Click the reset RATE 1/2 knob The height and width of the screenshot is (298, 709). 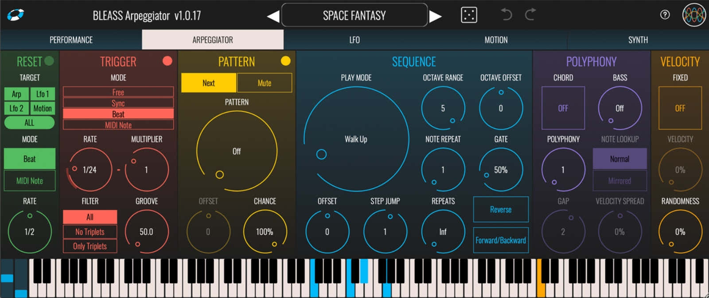30,232
